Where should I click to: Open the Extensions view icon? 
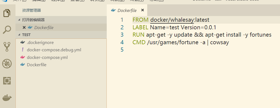coord(7,81)
